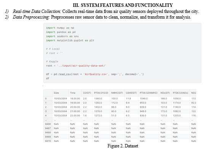Click the '1056.0' cell in row 0

point(177,99)
